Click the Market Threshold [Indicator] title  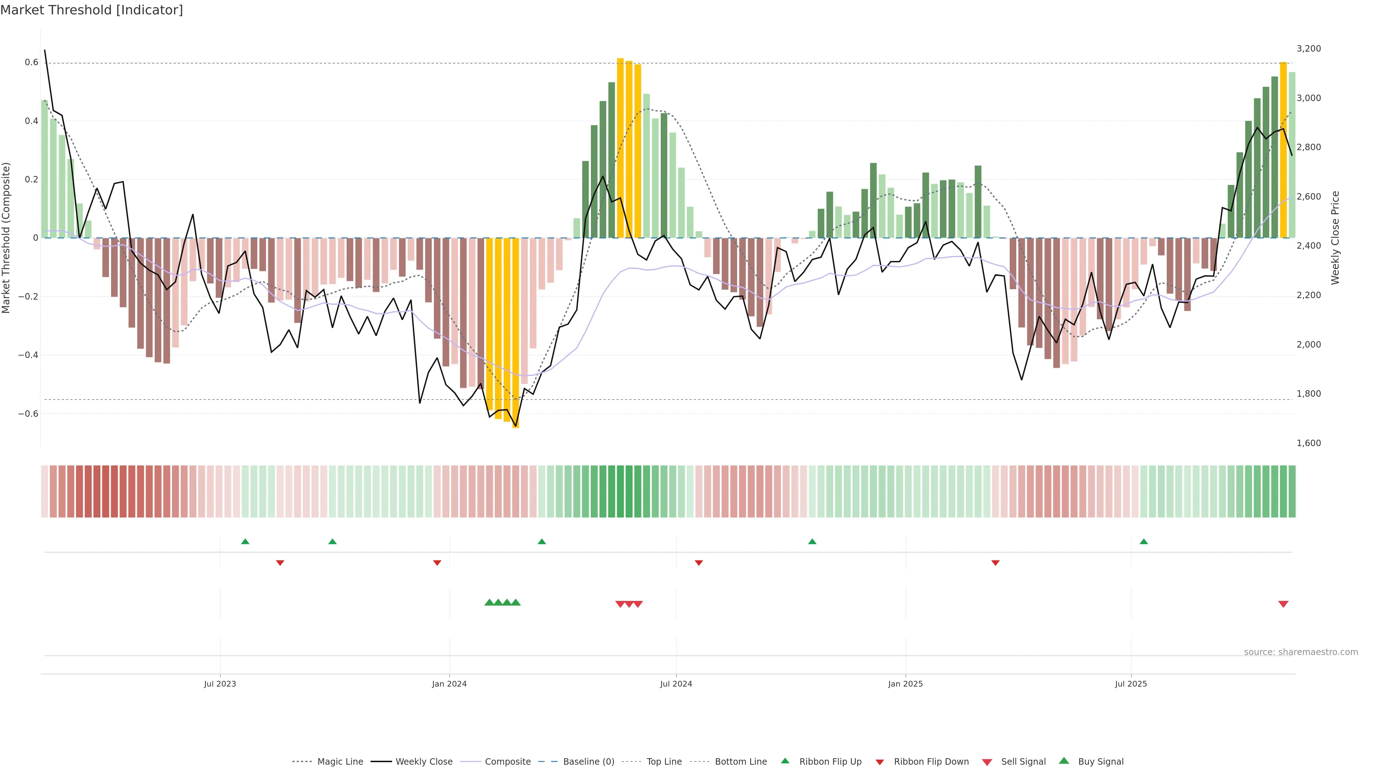(x=91, y=10)
